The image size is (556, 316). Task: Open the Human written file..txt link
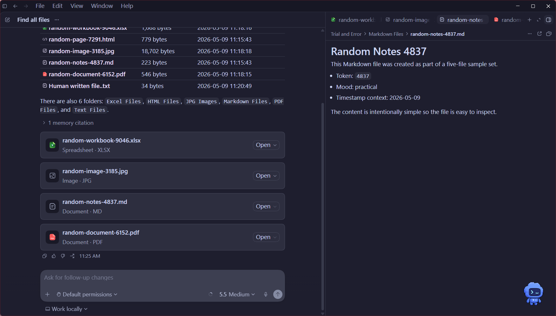[x=79, y=86]
